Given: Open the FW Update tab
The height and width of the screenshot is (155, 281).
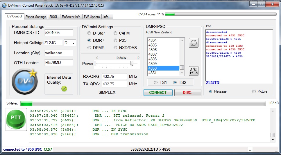Looking at the screenshot, I should (x=92, y=17).
